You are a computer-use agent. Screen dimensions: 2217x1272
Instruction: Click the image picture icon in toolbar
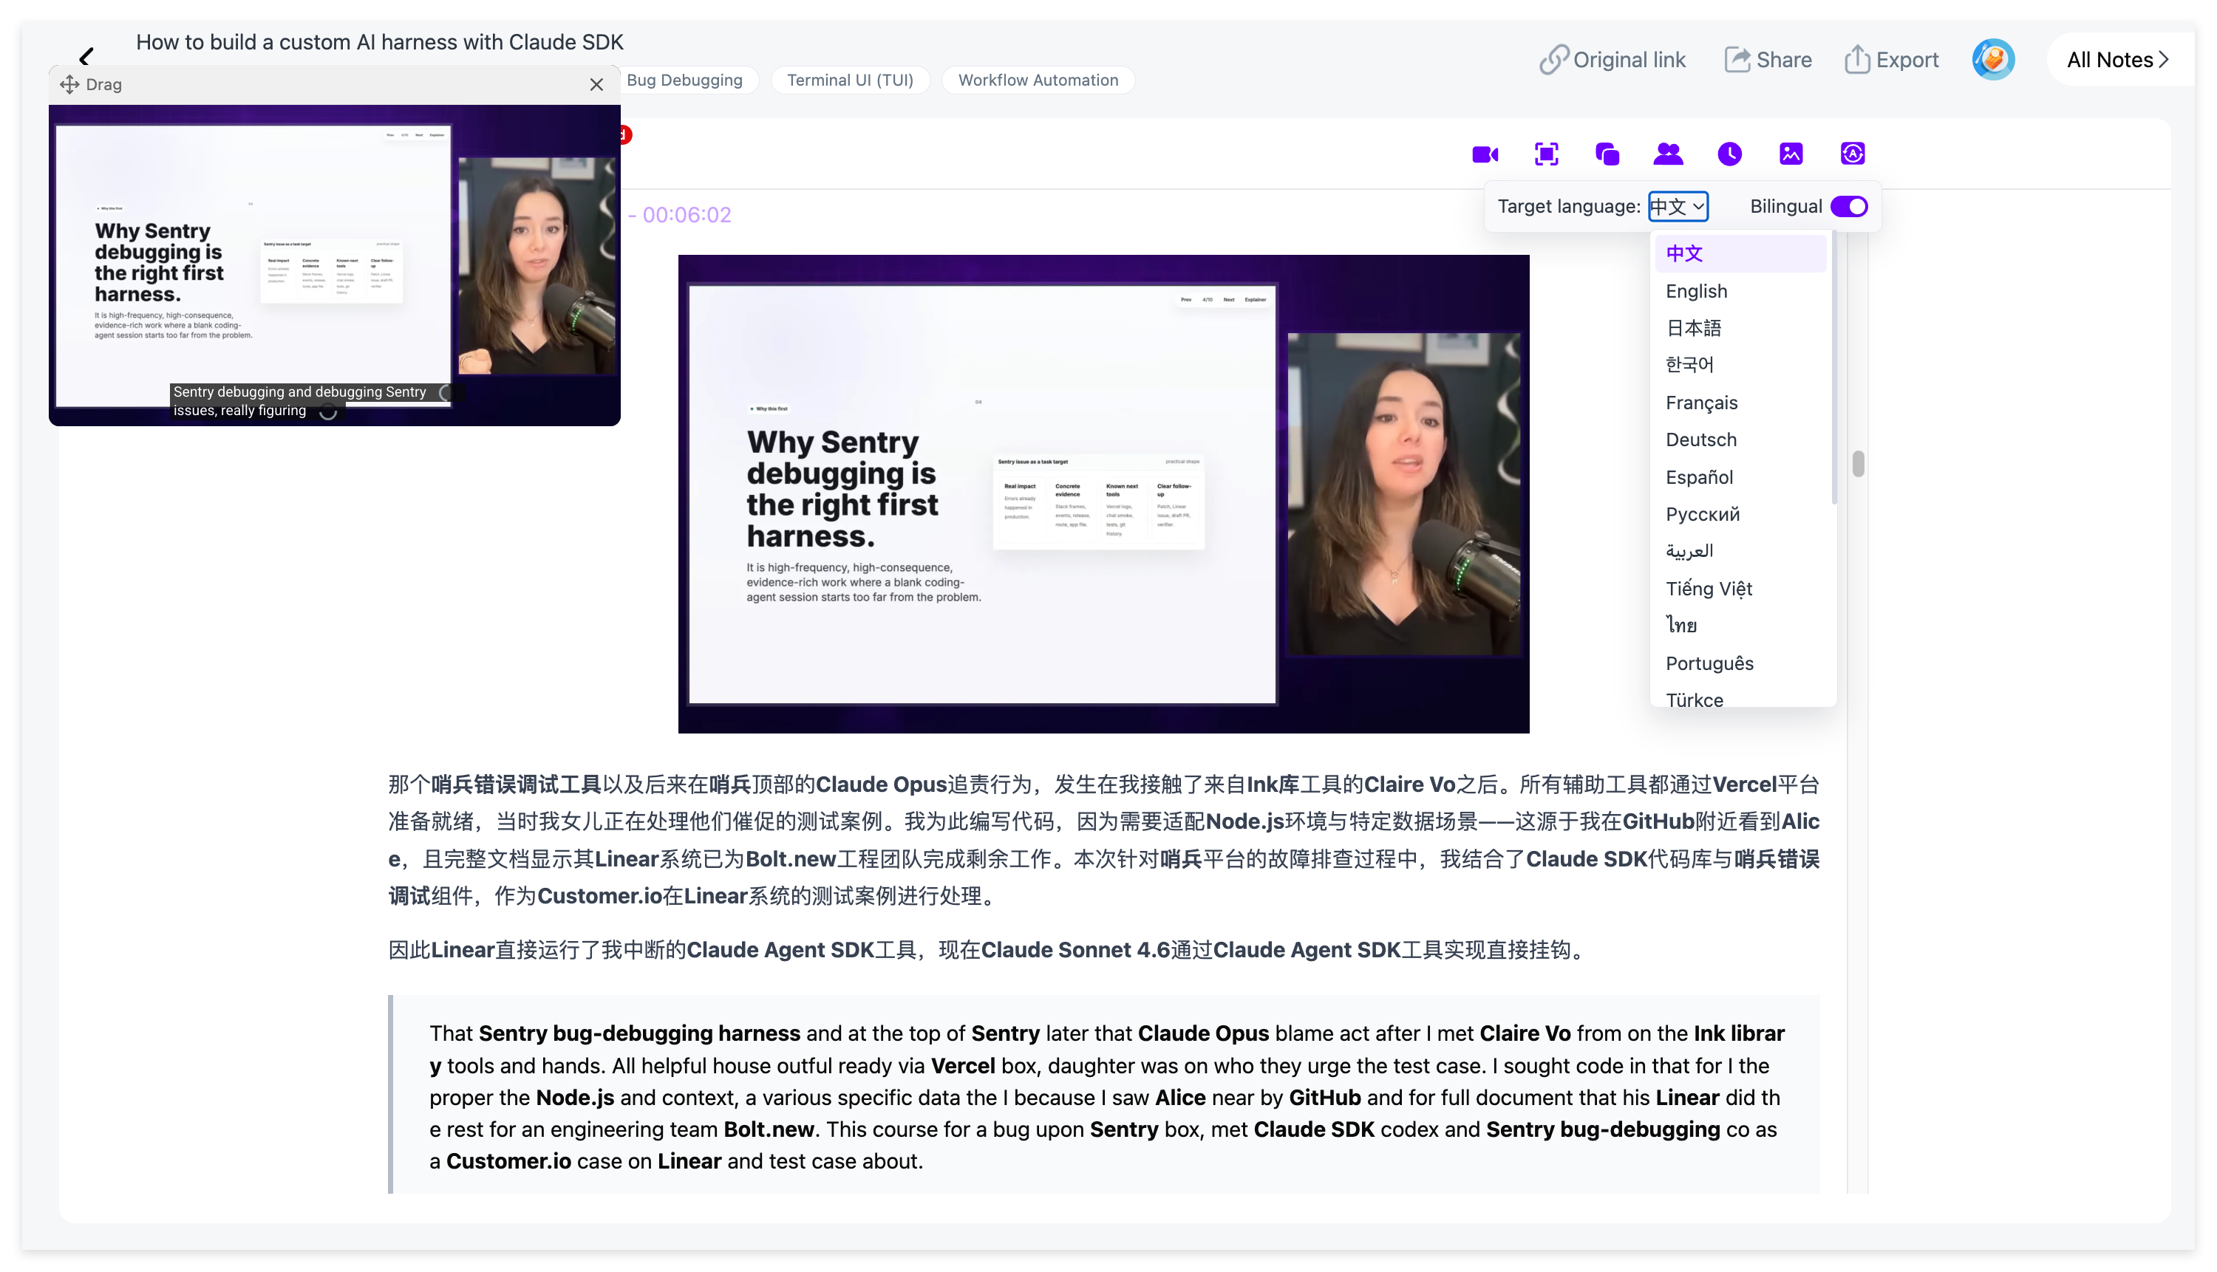click(x=1791, y=154)
